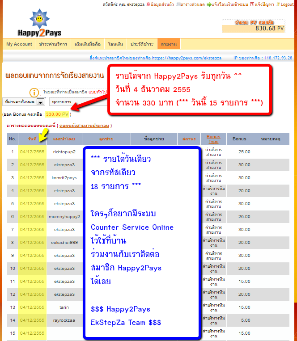
Task: Click the ชื่อลูกข่าย column header
Action: (154, 139)
